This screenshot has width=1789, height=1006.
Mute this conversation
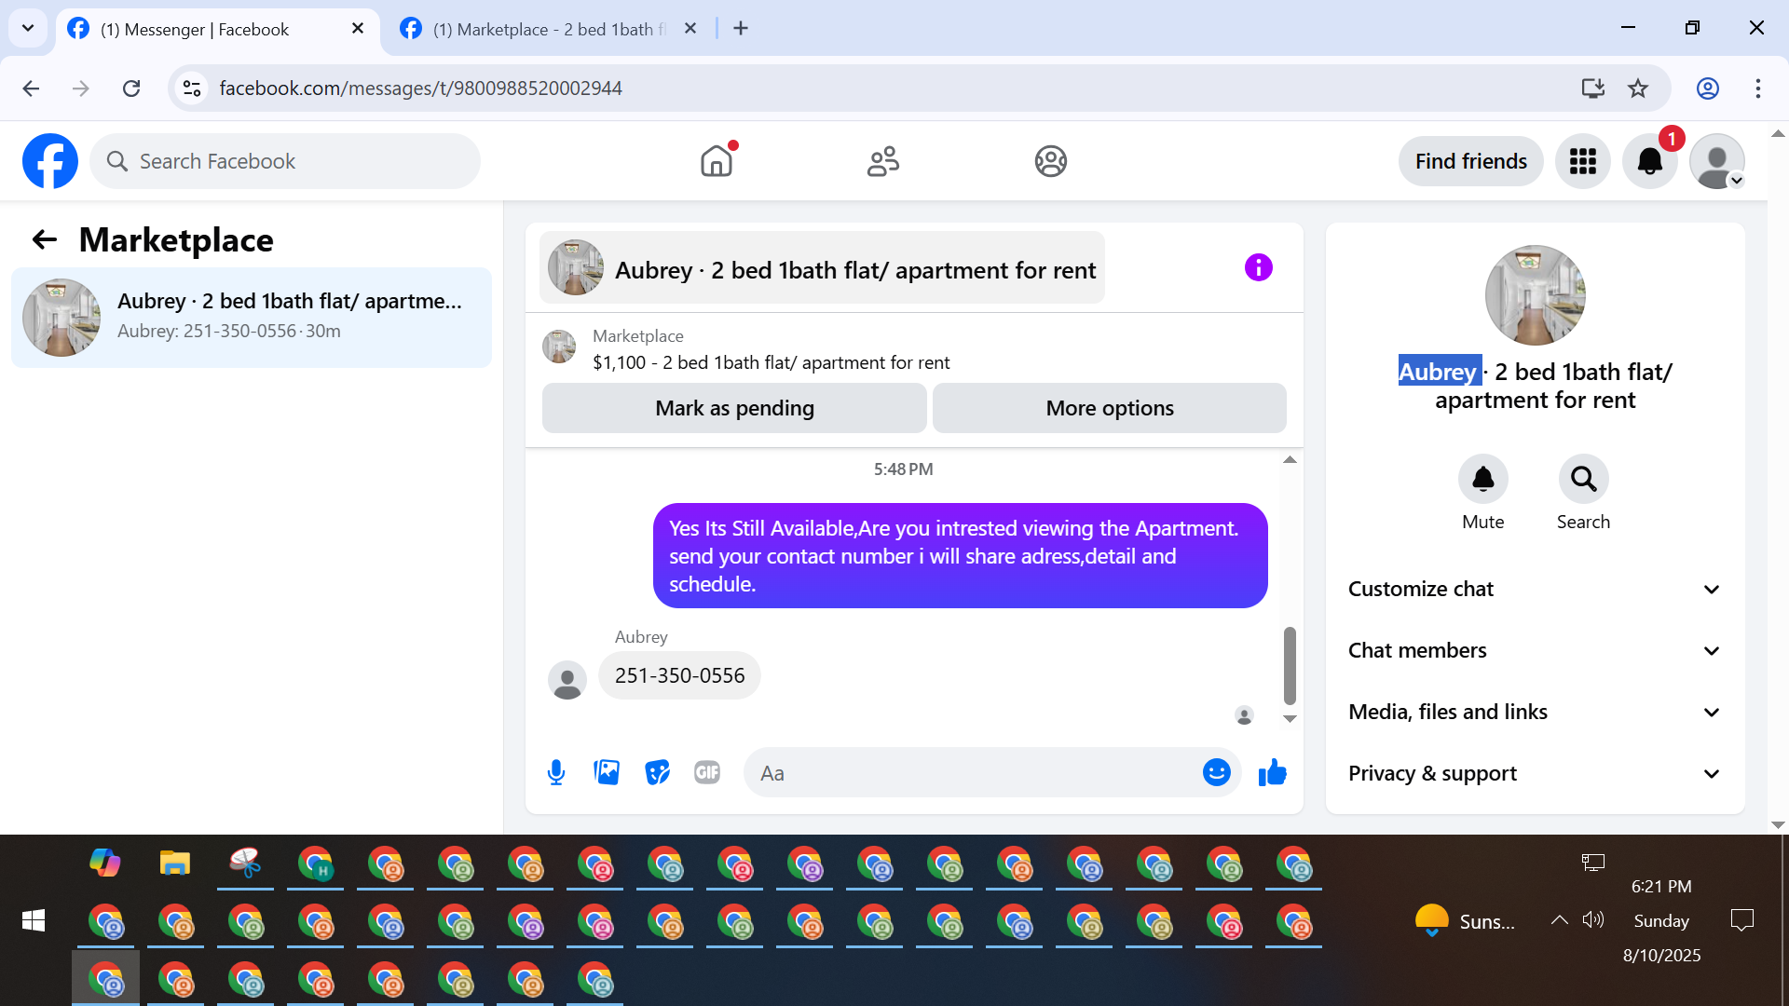pyautogui.click(x=1482, y=479)
